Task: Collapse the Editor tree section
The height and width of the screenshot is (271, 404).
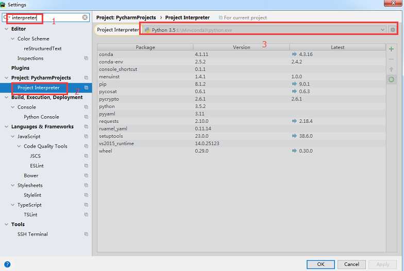Action: [x=6, y=29]
